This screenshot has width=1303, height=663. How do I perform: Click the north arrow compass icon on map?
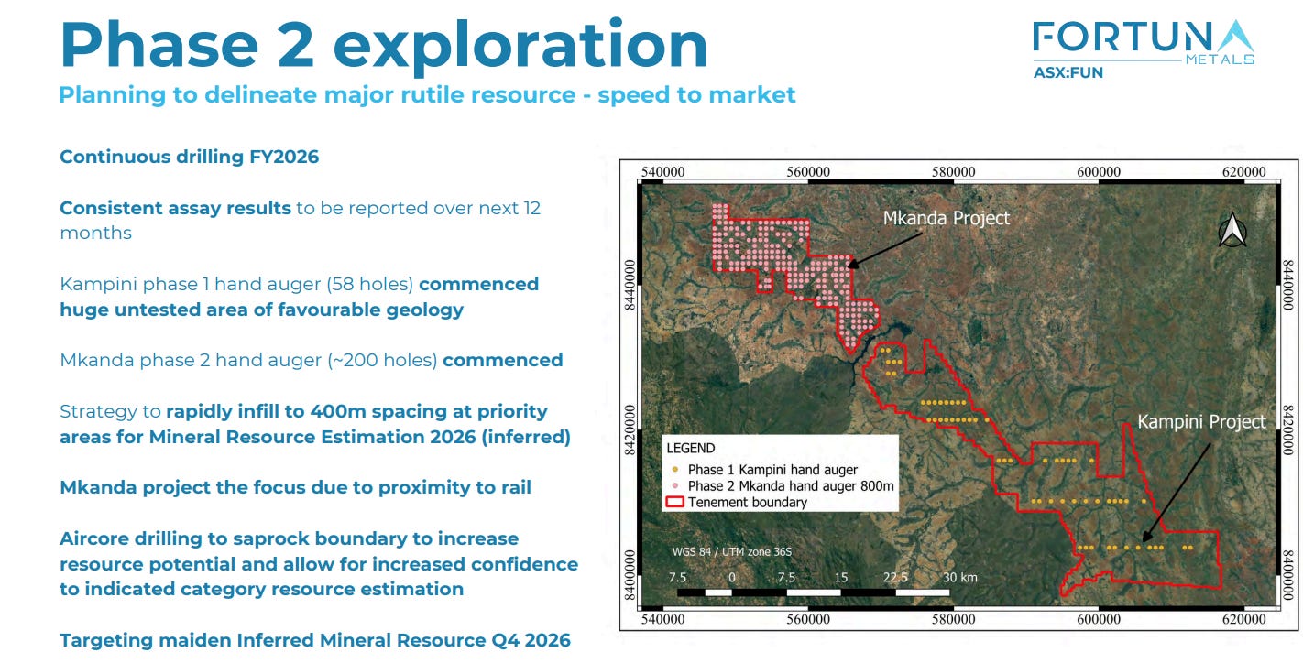tap(1232, 229)
